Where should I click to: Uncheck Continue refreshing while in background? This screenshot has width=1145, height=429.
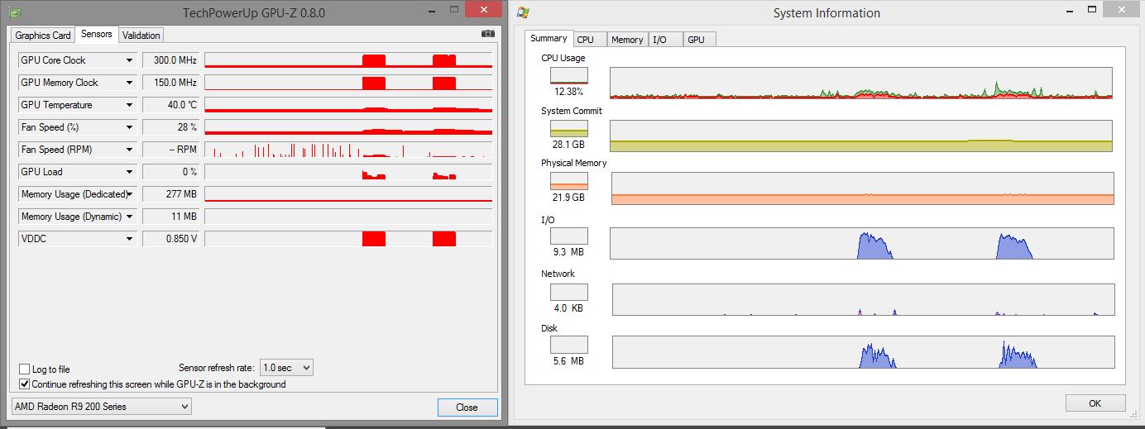coord(24,384)
